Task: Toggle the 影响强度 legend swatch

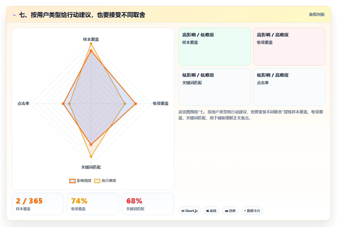Action: [73, 181]
